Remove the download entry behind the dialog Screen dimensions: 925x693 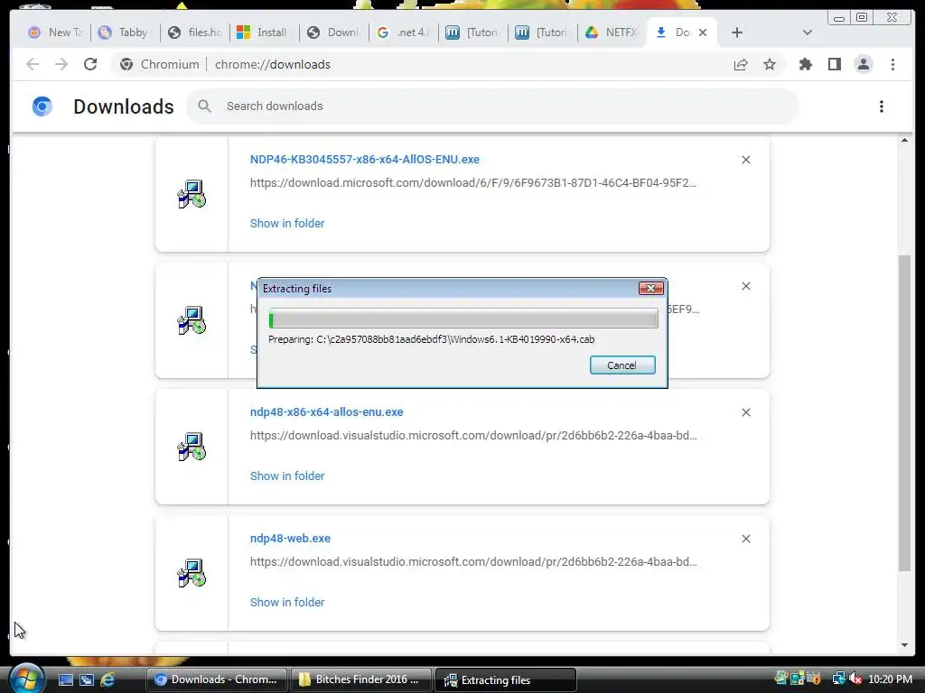click(x=745, y=286)
